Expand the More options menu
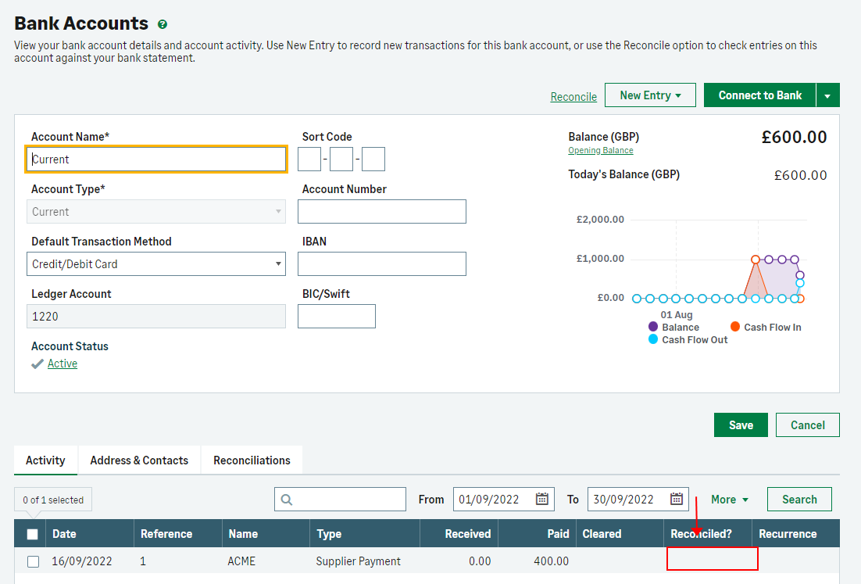Screen dimensions: 861x584 coord(730,500)
